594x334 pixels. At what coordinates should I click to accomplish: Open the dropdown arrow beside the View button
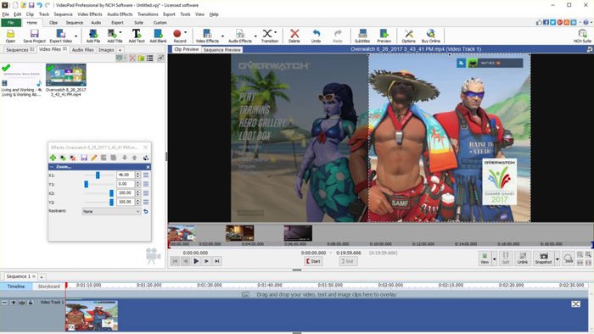[x=495, y=259]
